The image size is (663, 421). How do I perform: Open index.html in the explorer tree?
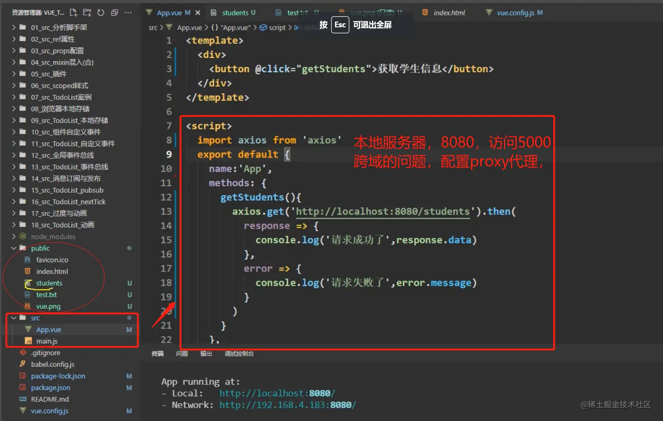point(52,271)
